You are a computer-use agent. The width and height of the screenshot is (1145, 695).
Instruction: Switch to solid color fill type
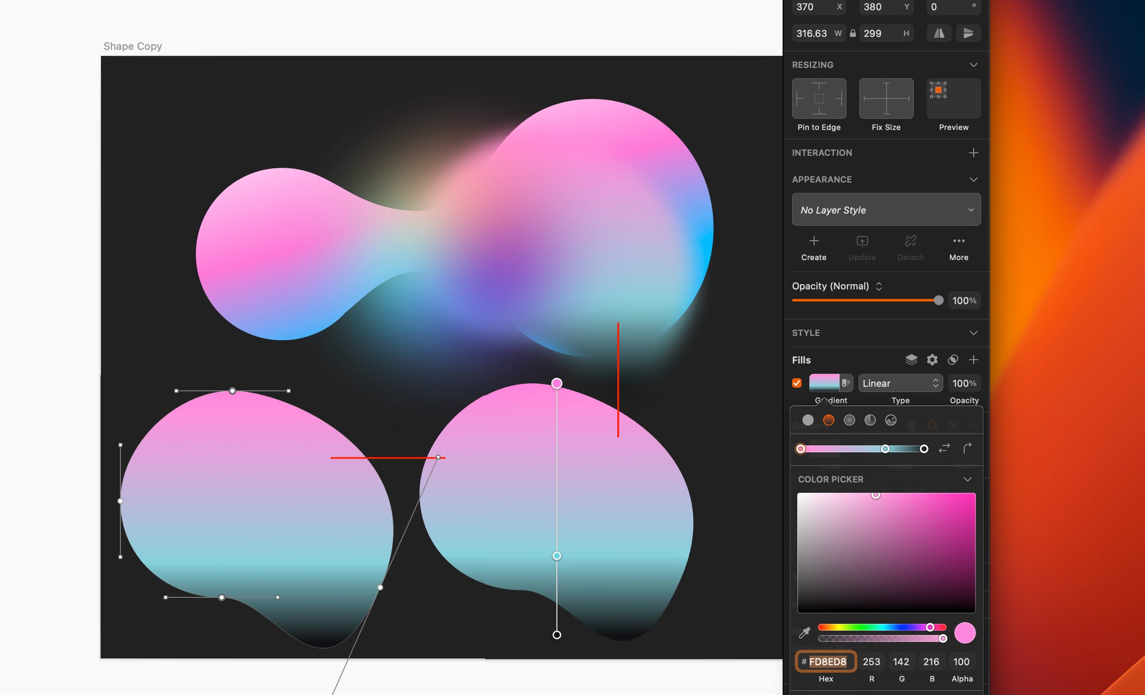(808, 420)
